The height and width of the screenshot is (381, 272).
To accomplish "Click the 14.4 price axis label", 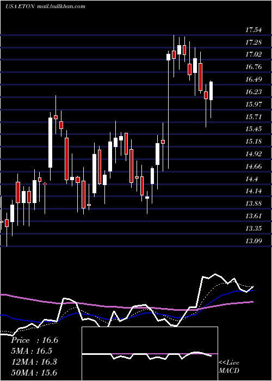I will [x=252, y=179].
